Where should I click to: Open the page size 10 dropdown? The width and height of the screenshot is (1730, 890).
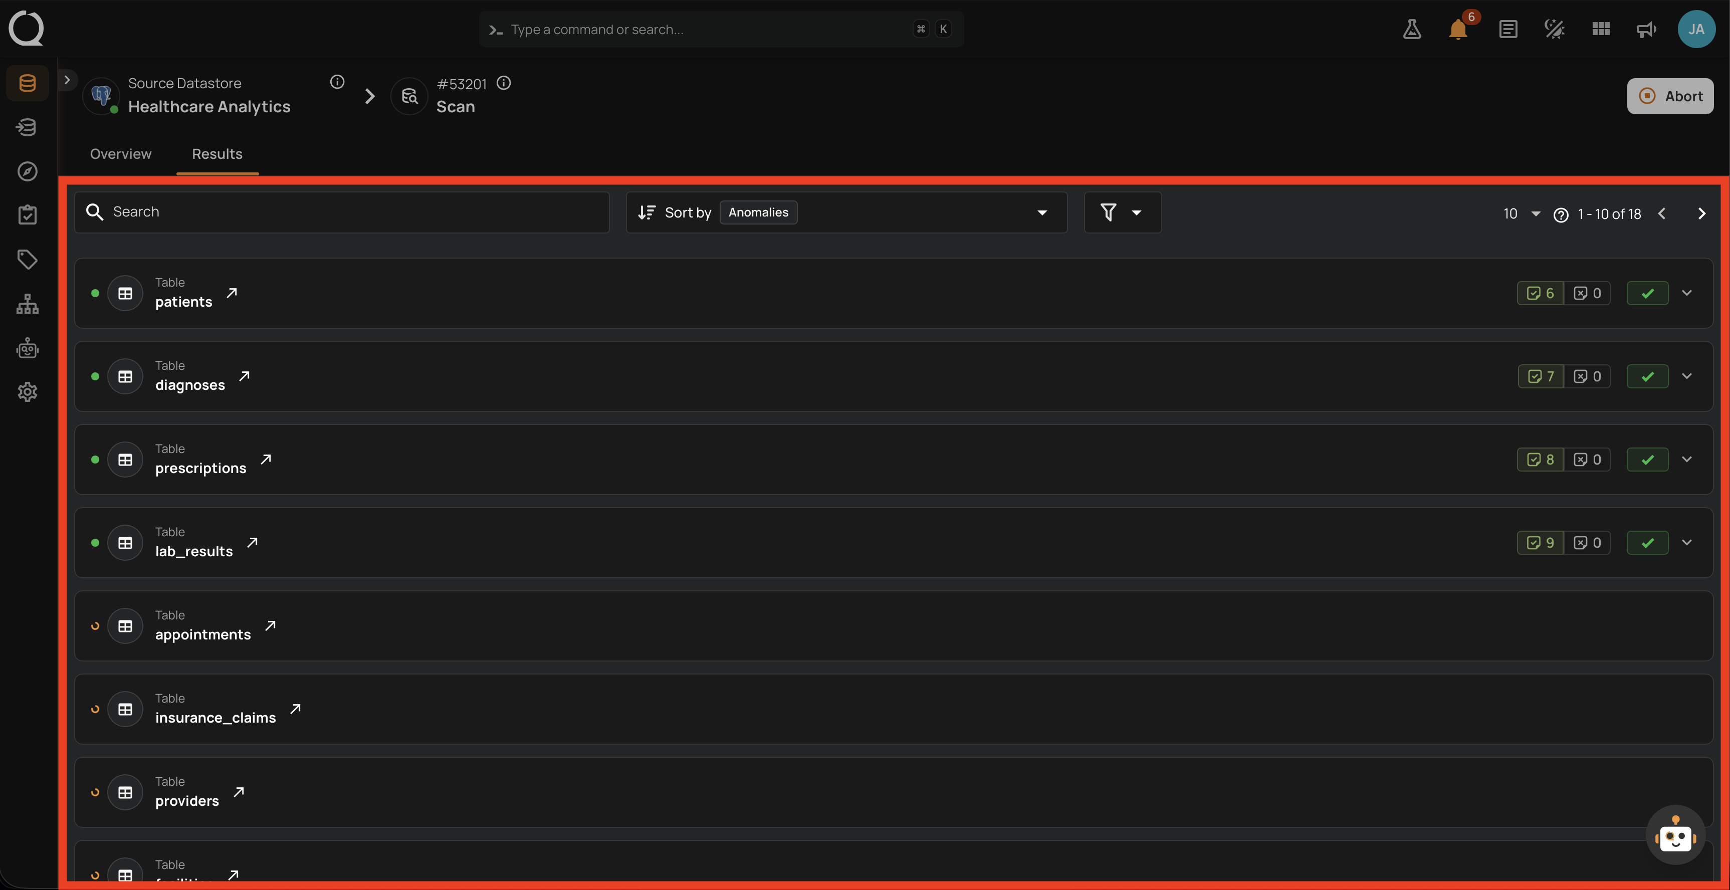[1521, 213]
